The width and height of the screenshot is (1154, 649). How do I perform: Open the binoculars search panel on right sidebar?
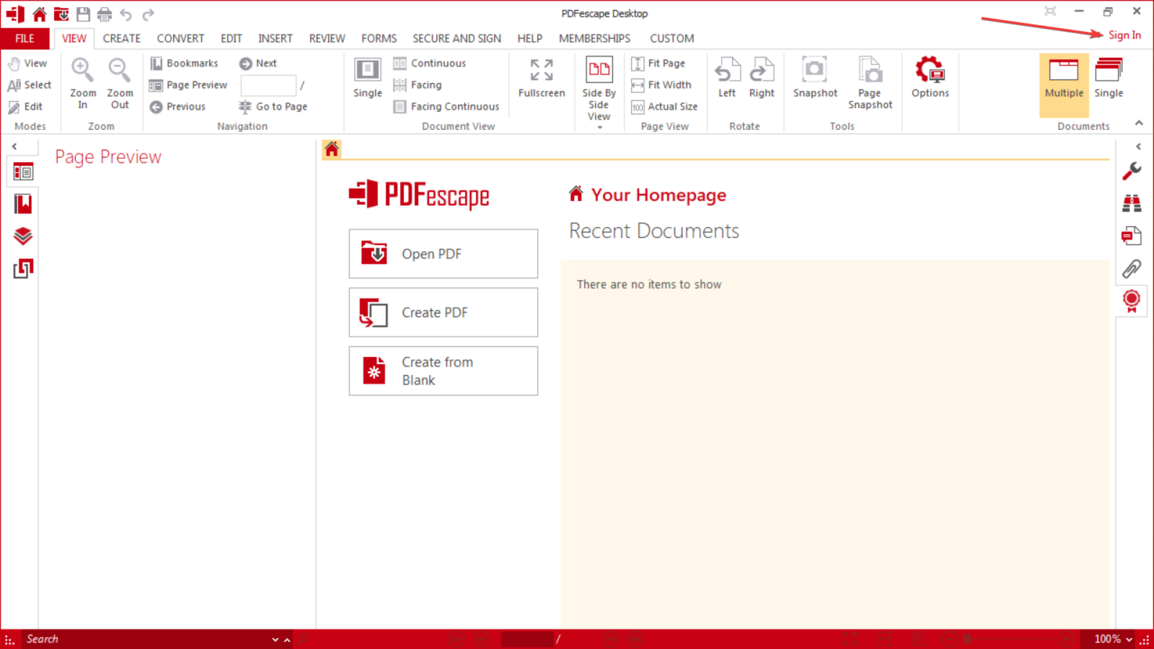point(1132,204)
